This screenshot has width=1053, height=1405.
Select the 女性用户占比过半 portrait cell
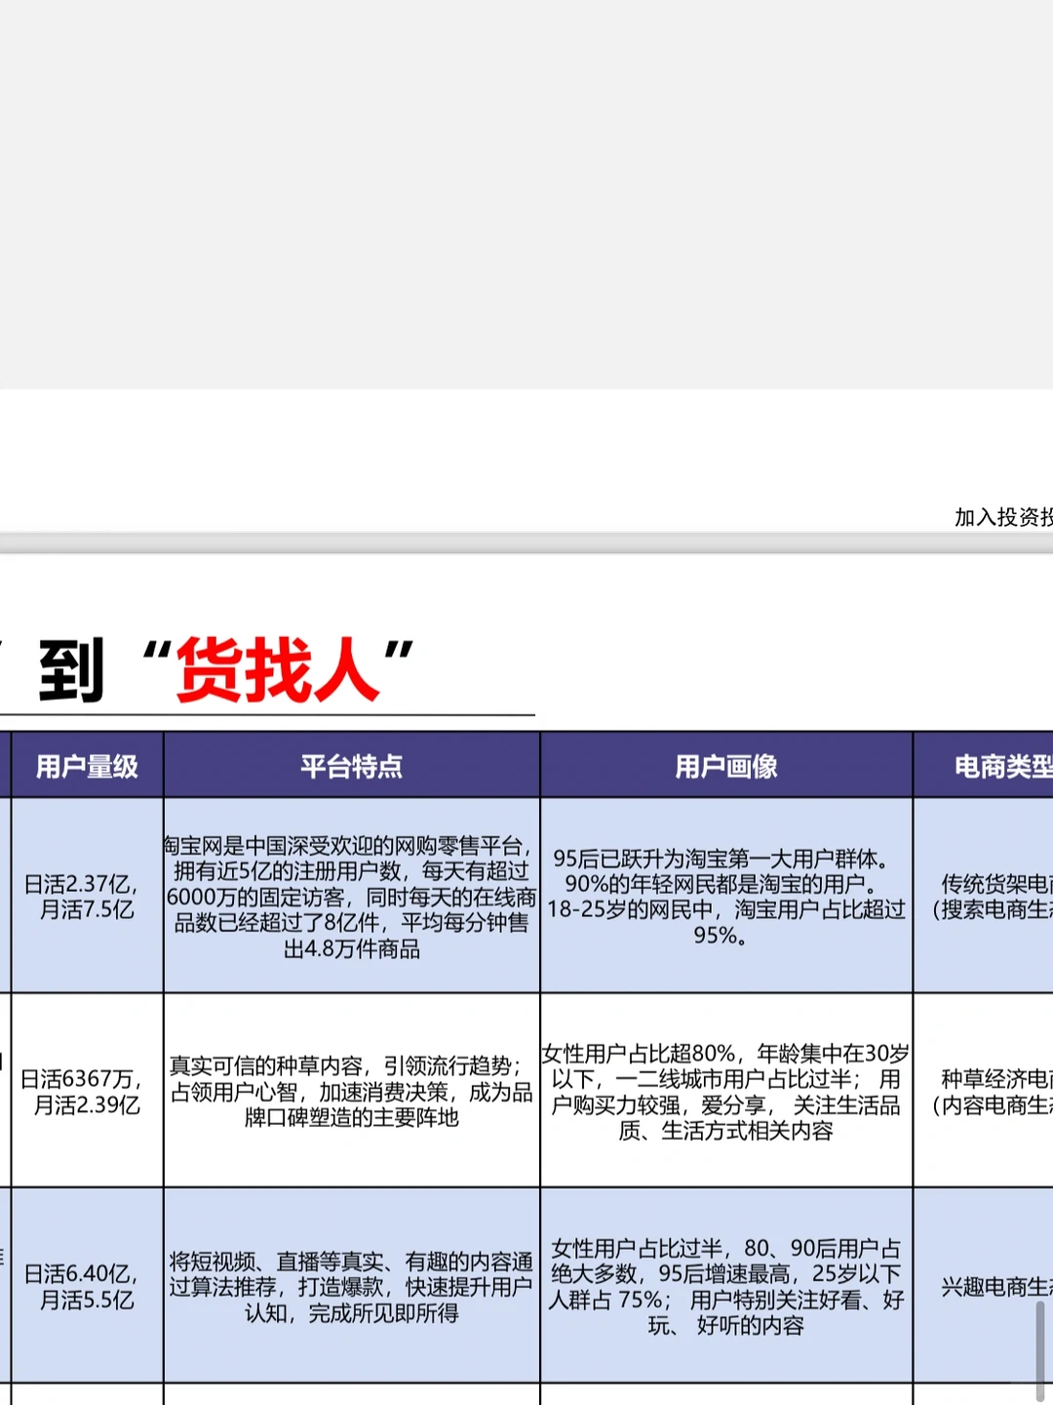coord(725,1288)
